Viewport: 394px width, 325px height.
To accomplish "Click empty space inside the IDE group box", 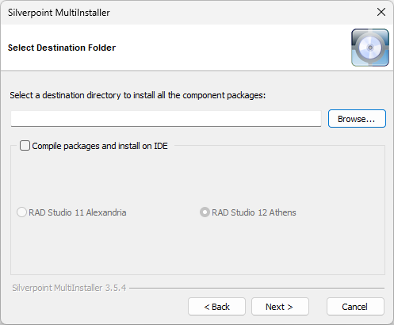I will 197,246.
